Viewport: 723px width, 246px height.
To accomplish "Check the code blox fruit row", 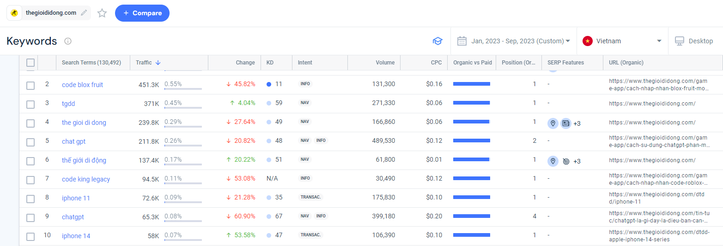I will (30, 85).
